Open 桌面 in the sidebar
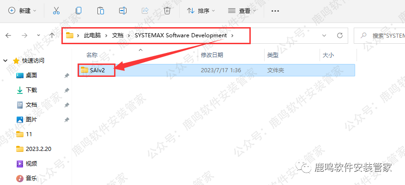The height and width of the screenshot is (185, 405). 31,75
